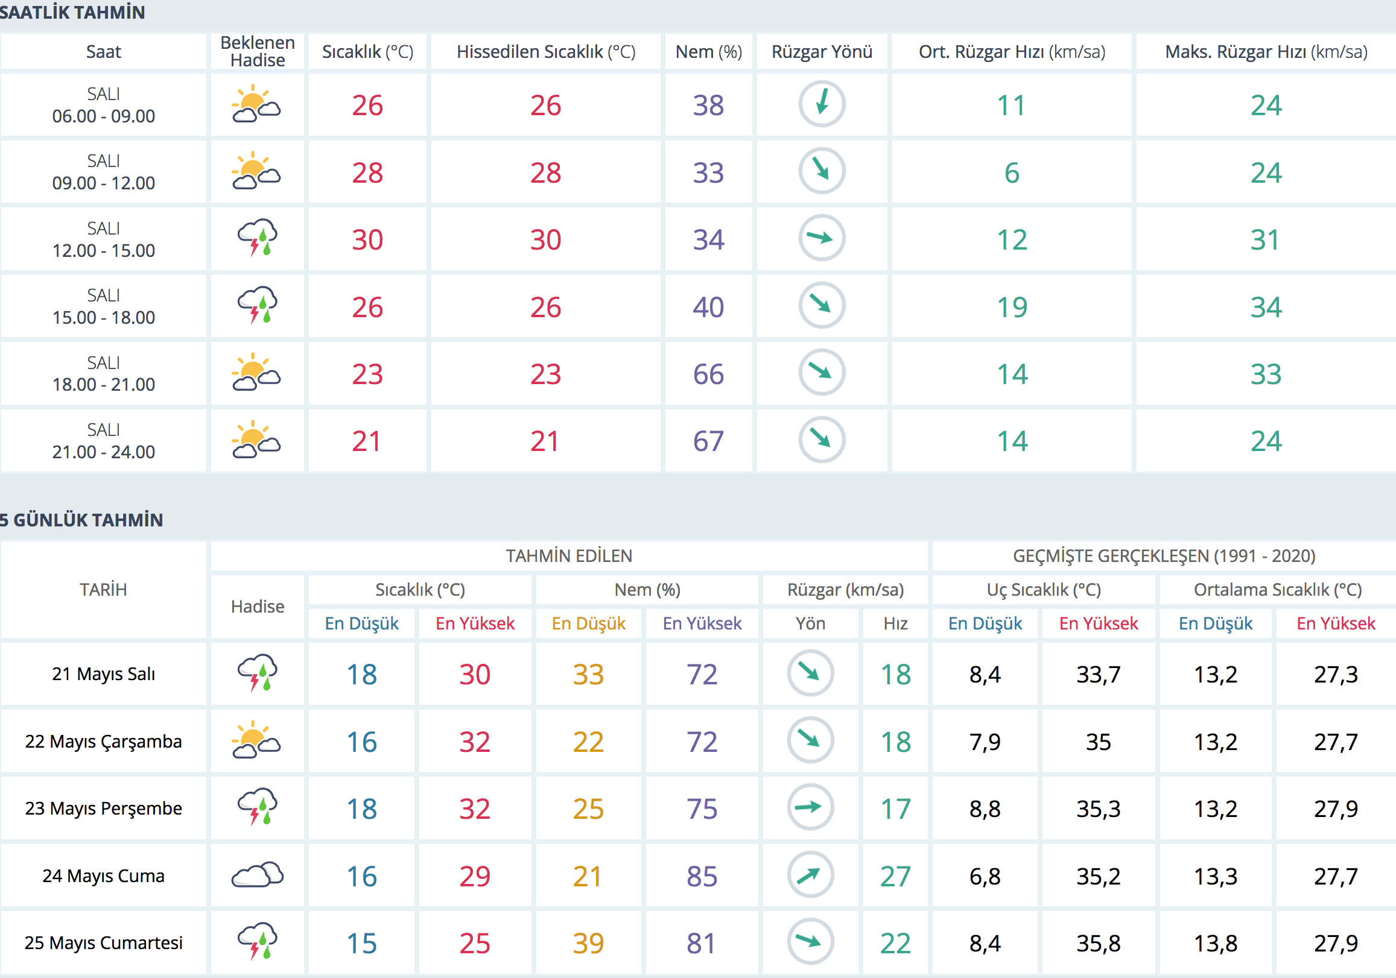Click the 25 Mayıs Cumartesi date label
This screenshot has height=978, width=1396.
pos(103,943)
